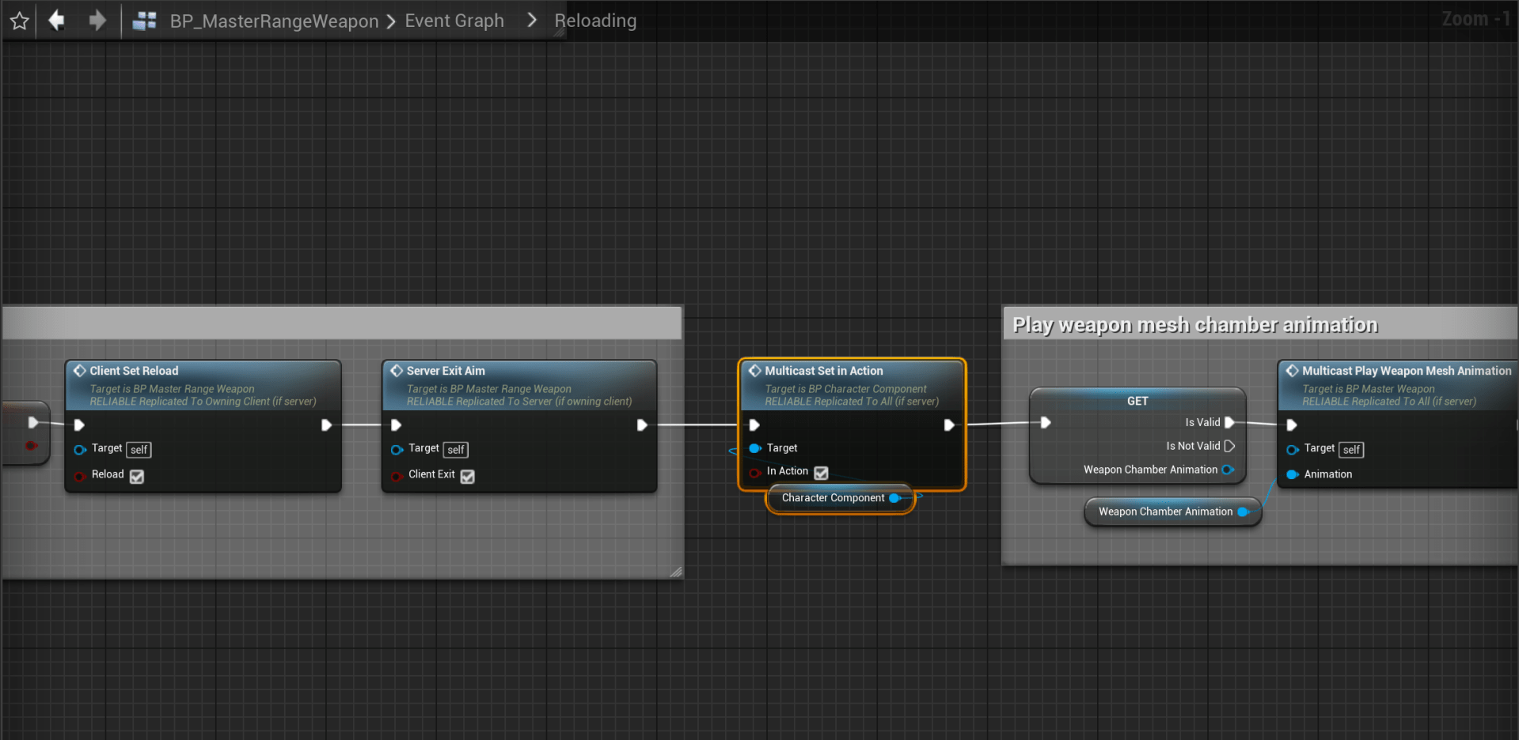The height and width of the screenshot is (740, 1519).
Task: Open breadcrumb chevron after BP_MasterRangeWeapon
Action: click(391, 21)
